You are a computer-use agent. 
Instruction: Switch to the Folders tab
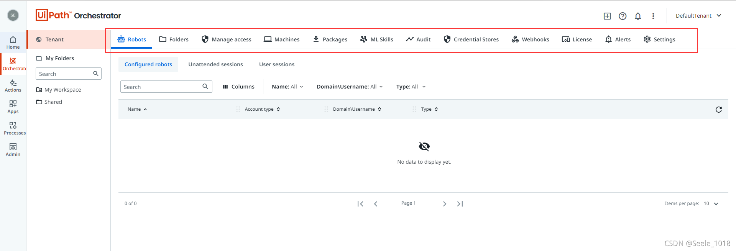(x=174, y=39)
